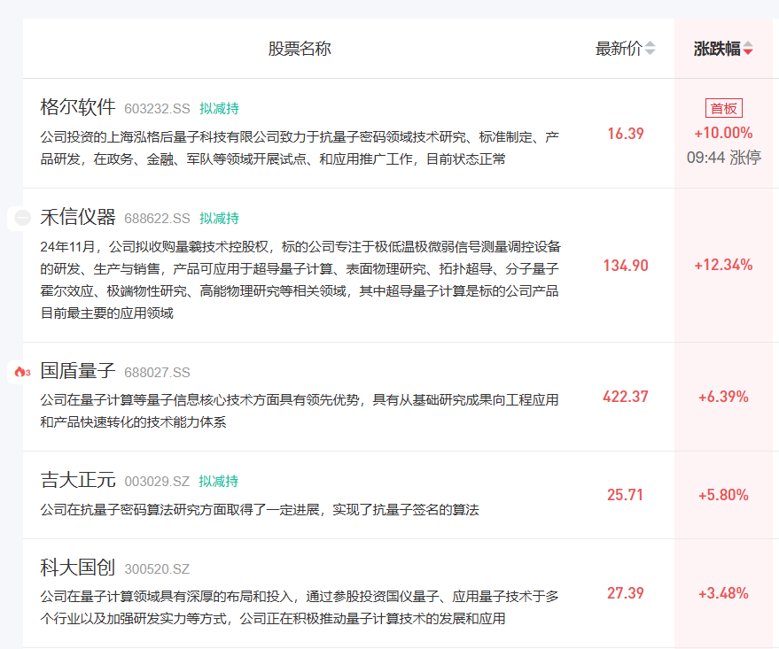Click the 股票名称 column header

pyautogui.click(x=300, y=49)
